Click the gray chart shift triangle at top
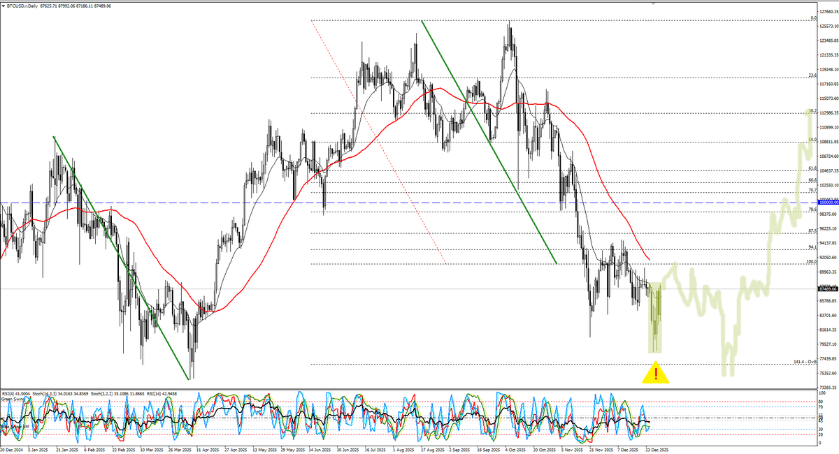This screenshot has width=839, height=454. point(654,3)
